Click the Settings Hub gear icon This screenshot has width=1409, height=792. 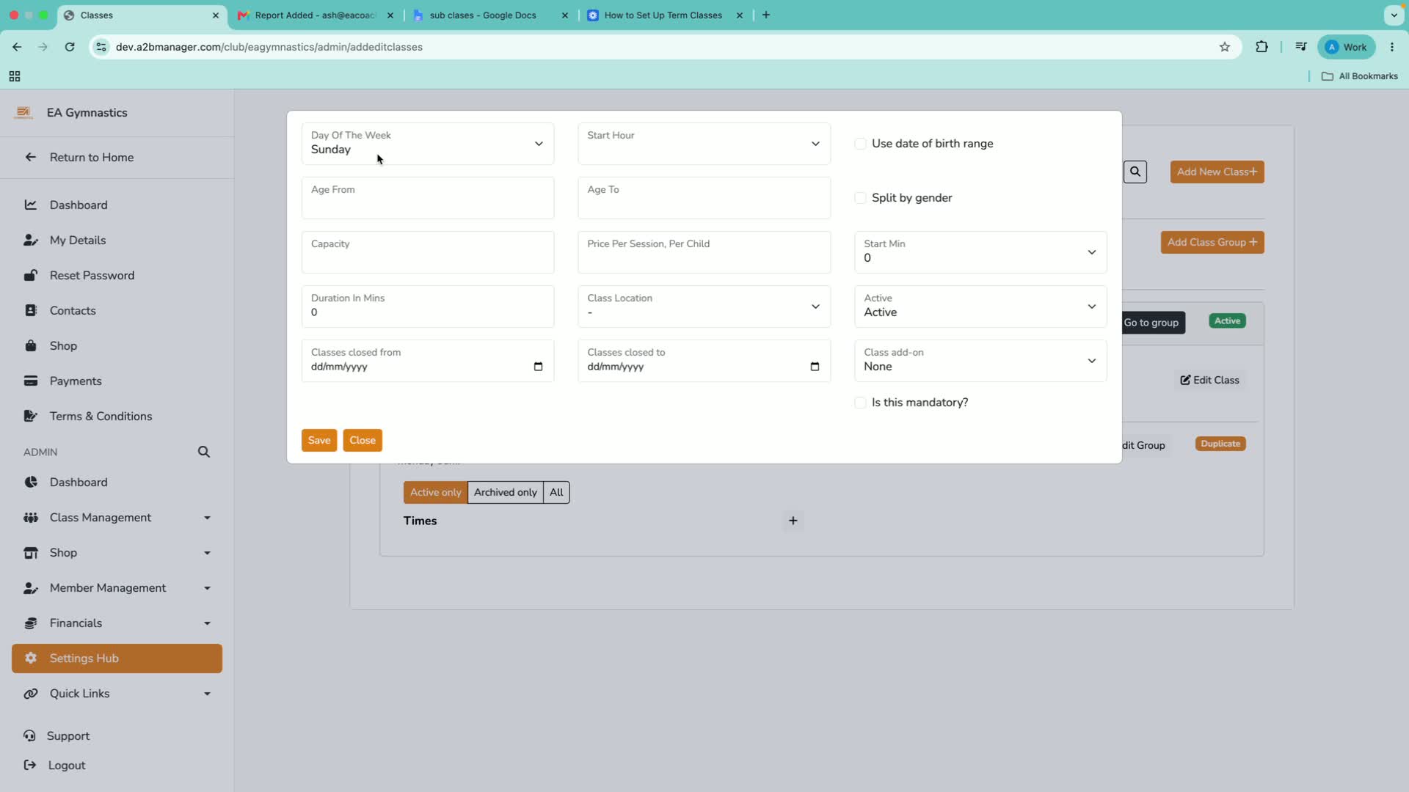point(31,658)
